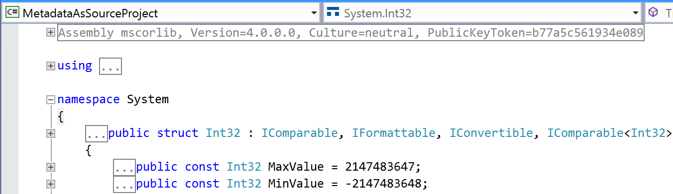Expand the collapsed using directives
This screenshot has width=673, height=194.
tap(50, 65)
